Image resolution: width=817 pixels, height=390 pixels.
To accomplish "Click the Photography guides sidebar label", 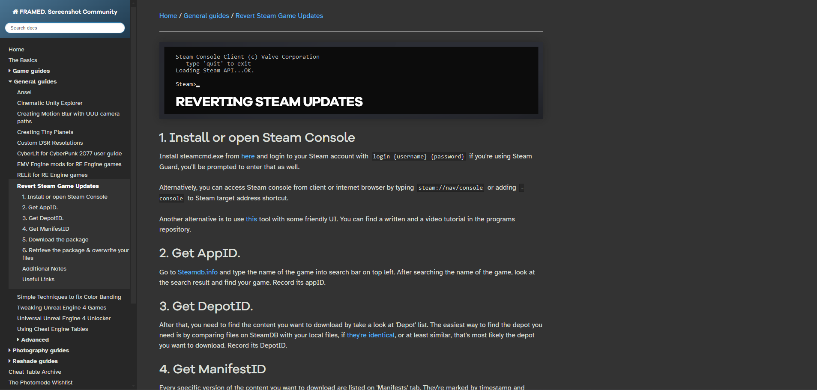I will coord(41,351).
